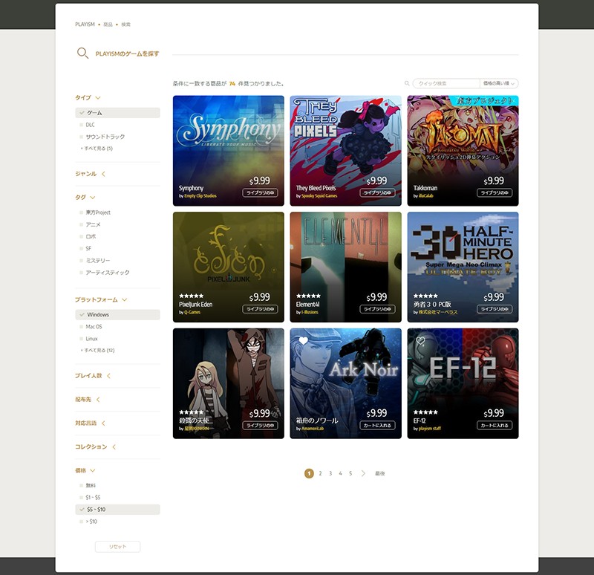Image resolution: width=594 pixels, height=575 pixels.
Task: Add 箱舟のノワール to cart
Action: pos(377,425)
